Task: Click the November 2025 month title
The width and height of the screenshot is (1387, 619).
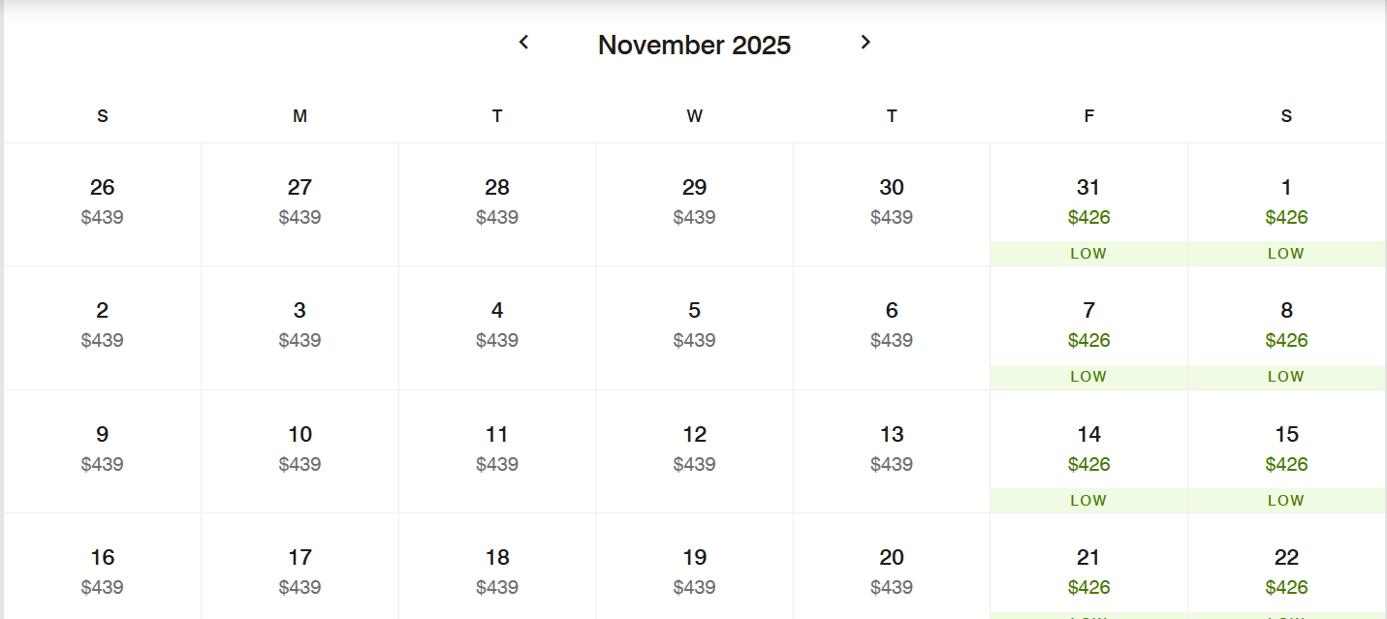Action: 694,45
